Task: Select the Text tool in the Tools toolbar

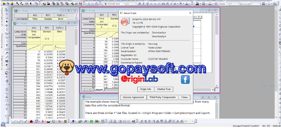Action: tap(7, 45)
